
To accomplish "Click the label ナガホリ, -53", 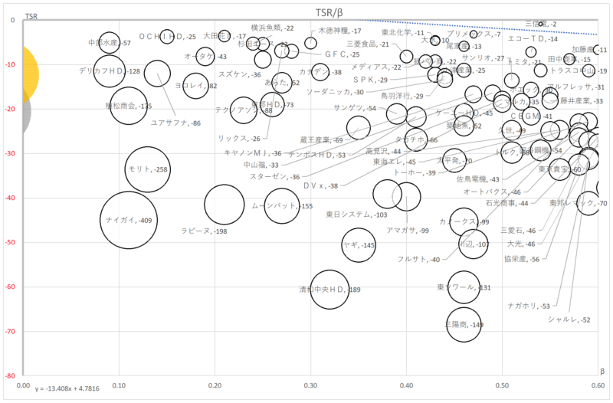I will pyautogui.click(x=529, y=306).
